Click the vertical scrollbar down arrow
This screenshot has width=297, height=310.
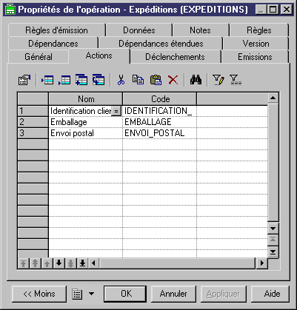273,229
